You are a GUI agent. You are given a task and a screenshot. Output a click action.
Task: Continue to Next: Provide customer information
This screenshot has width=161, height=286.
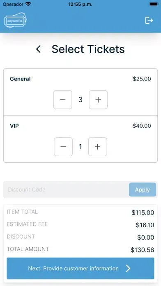tap(80, 268)
